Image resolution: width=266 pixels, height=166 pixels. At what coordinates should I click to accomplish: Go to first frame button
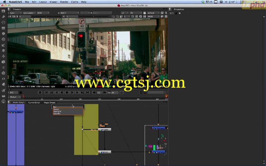coord(46,93)
